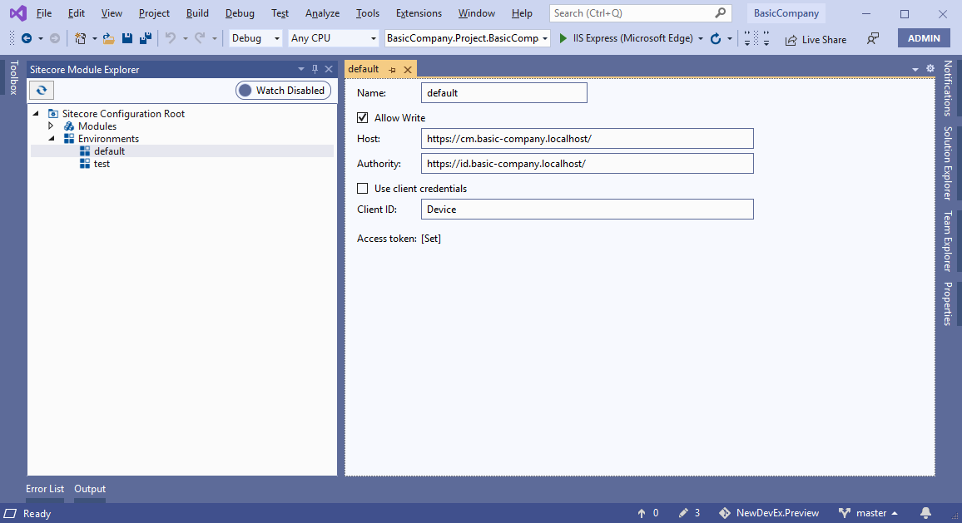Check the Use client credentials checkbox
The width and height of the screenshot is (962, 523).
(363, 188)
